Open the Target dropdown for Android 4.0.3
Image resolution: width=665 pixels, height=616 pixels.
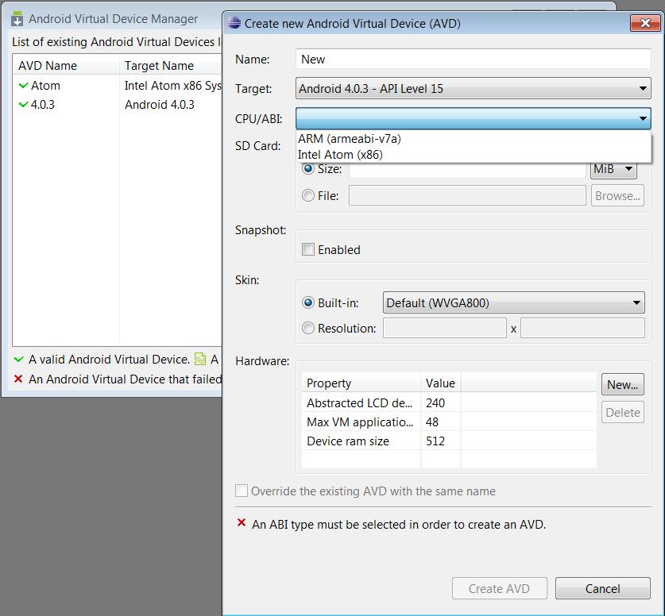click(474, 89)
